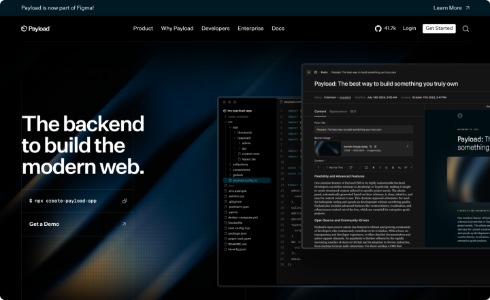Screen dimensions: 490x300
Task: Click the copy icon next to banner-image.webp
Action: point(371,146)
